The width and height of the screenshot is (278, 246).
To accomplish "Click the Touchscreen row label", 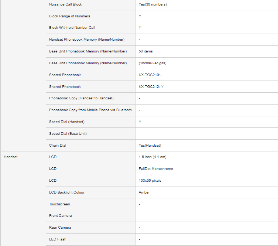I will click(59, 204).
